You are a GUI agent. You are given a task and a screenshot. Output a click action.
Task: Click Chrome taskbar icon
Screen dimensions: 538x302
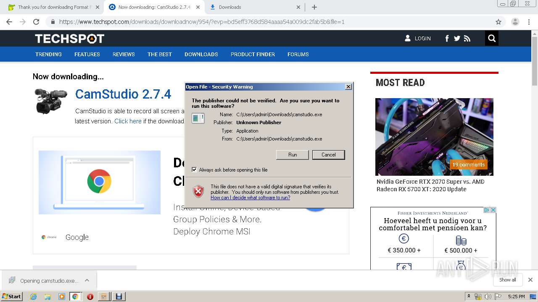click(x=75, y=297)
